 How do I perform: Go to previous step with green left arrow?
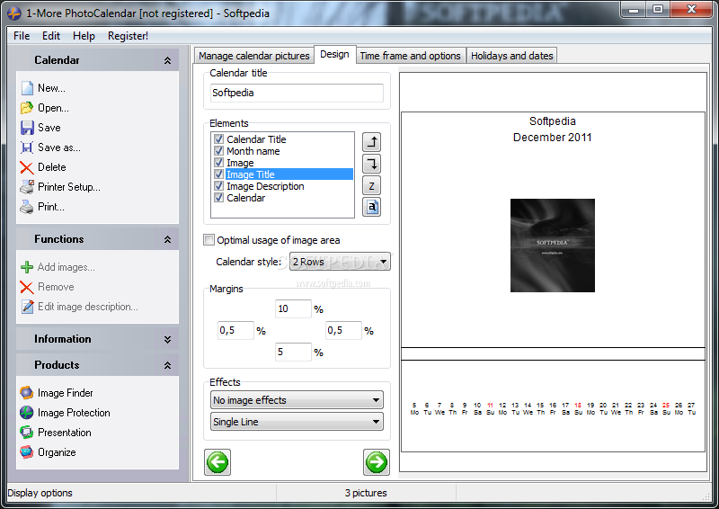217,462
